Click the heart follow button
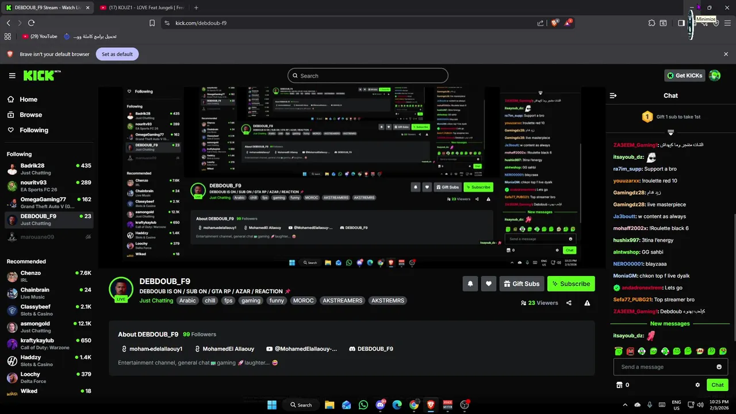The width and height of the screenshot is (736, 414). pyautogui.click(x=489, y=283)
